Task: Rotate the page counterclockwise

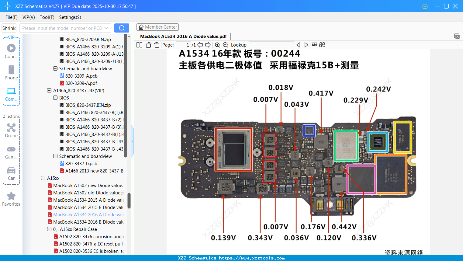Action: pos(148,45)
